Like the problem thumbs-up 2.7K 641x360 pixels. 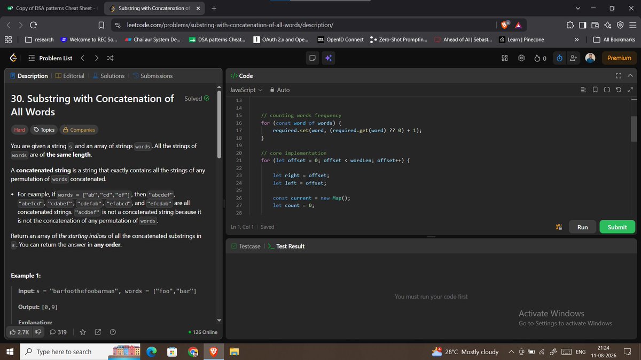[20, 332]
